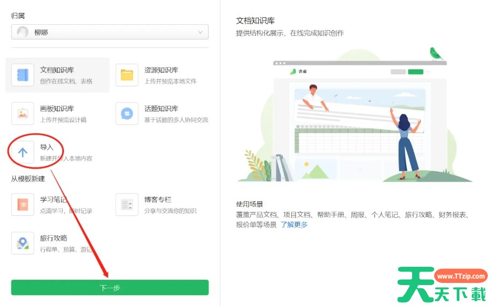The width and height of the screenshot is (490, 306).
Task: Pick the 学习笔记 template icon
Action: click(23, 205)
